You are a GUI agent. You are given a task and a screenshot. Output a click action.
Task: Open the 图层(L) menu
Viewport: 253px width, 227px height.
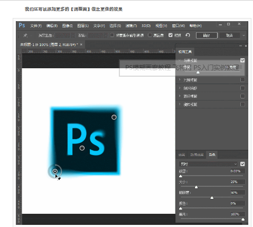pyautogui.click(x=83, y=26)
